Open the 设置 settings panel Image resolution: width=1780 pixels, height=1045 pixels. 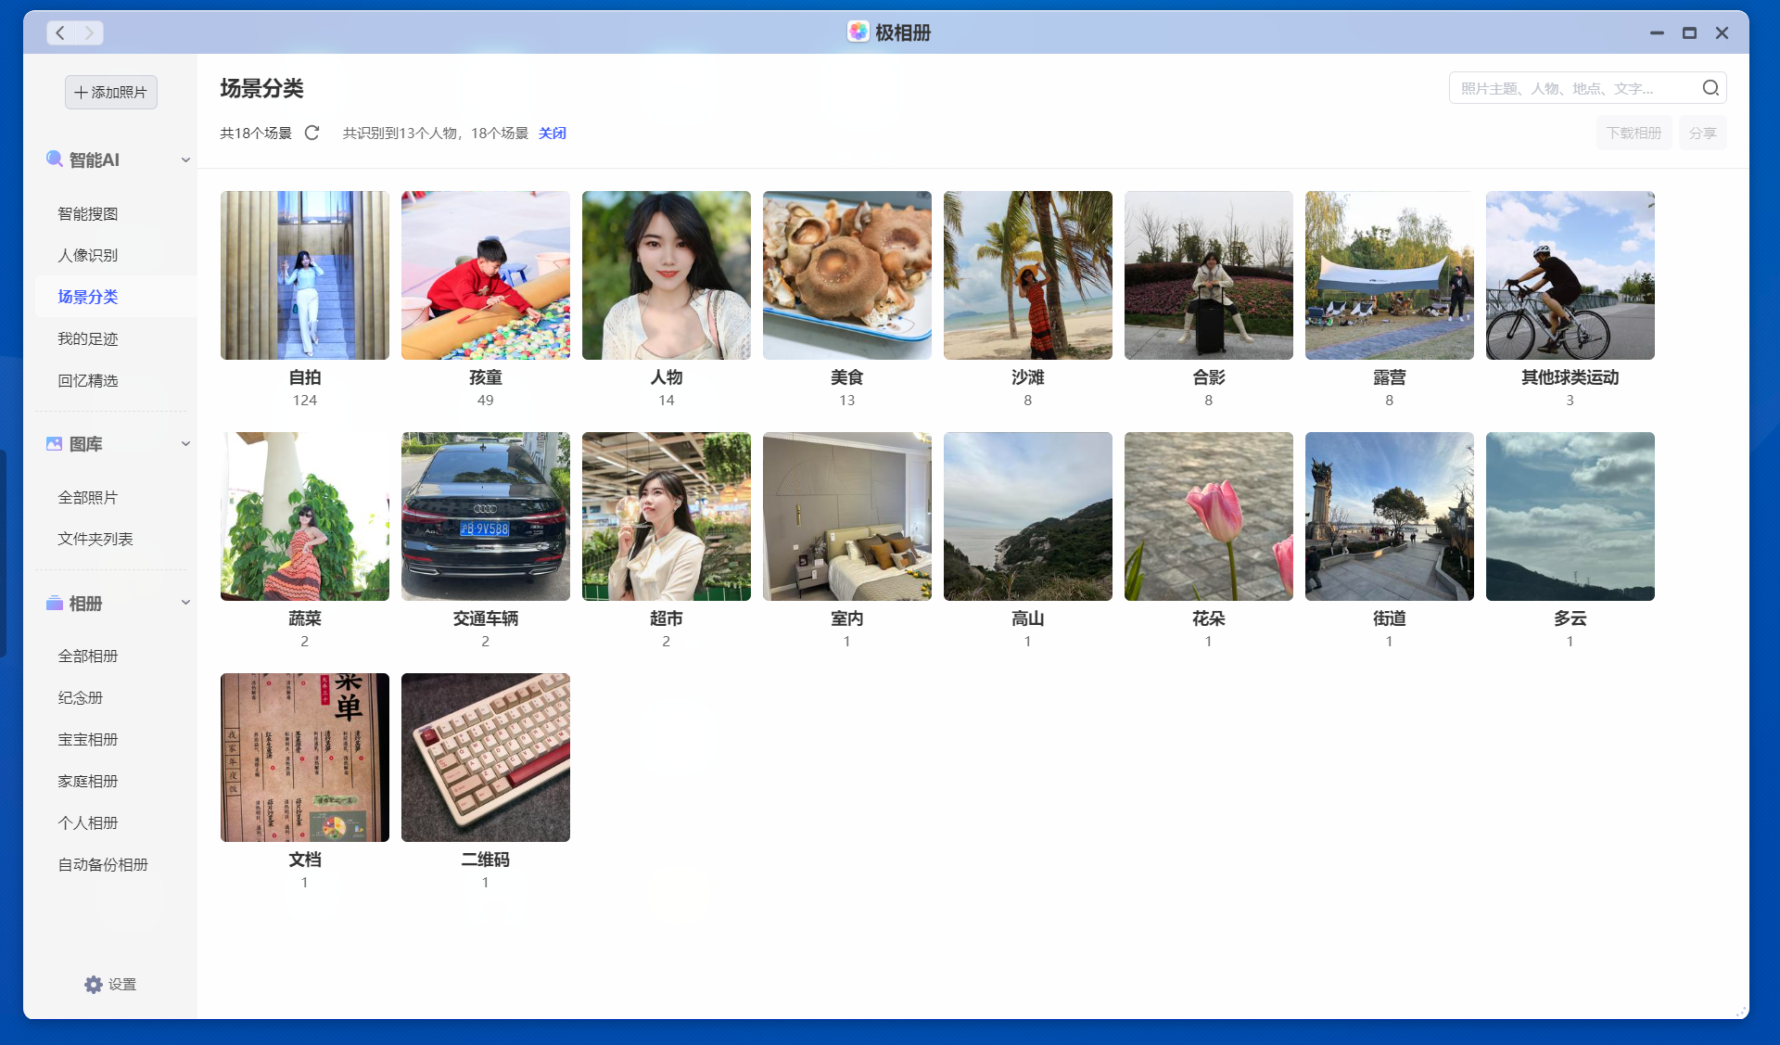pos(109,984)
